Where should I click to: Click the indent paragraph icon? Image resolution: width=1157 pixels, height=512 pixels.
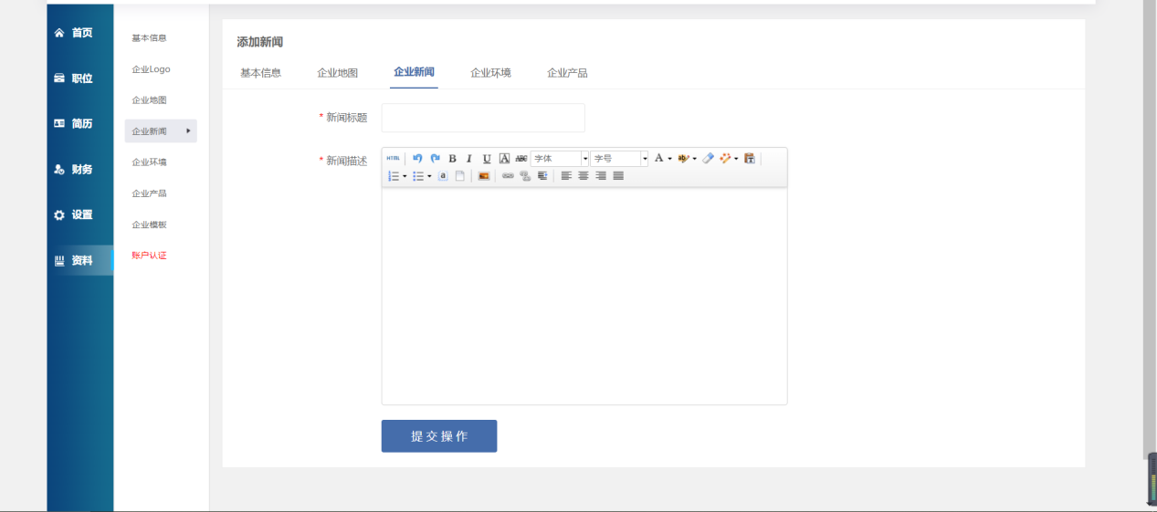coord(542,176)
